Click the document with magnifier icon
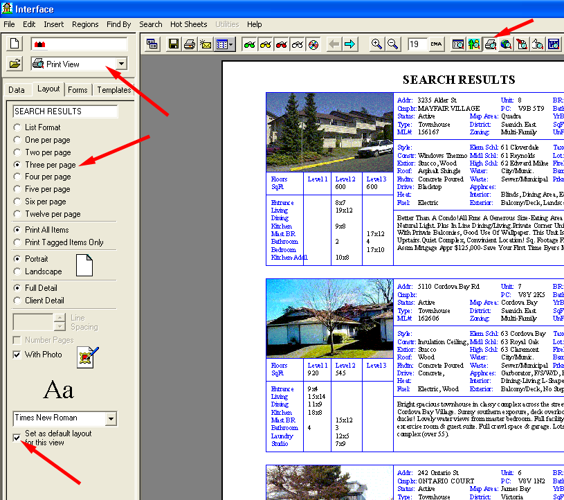Image resolution: width=564 pixels, height=500 pixels. click(522, 44)
